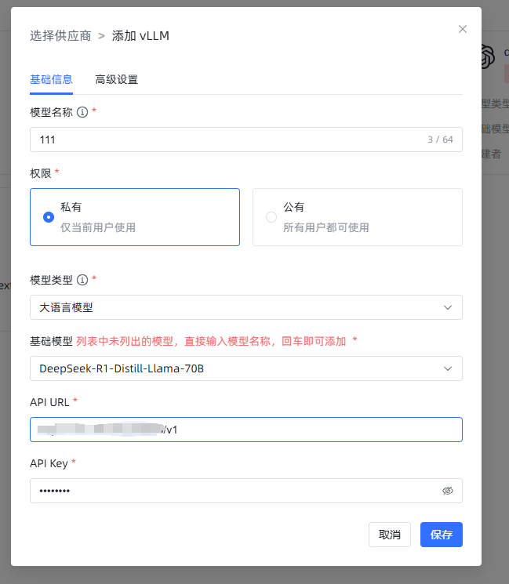Switch to the 基础信息 tab
The width and height of the screenshot is (509, 584).
click(51, 79)
